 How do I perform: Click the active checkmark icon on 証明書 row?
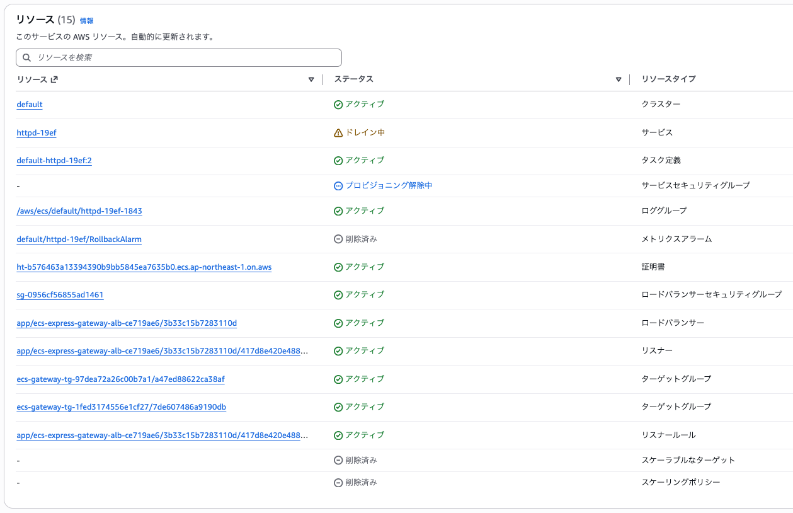338,267
